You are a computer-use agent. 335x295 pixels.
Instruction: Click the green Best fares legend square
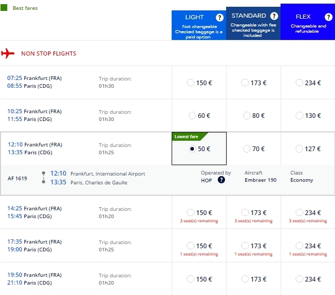[4, 8]
